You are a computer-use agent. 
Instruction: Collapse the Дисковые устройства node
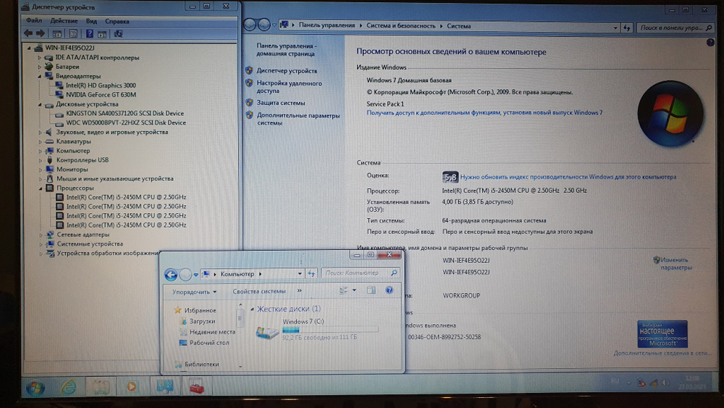pos(40,104)
